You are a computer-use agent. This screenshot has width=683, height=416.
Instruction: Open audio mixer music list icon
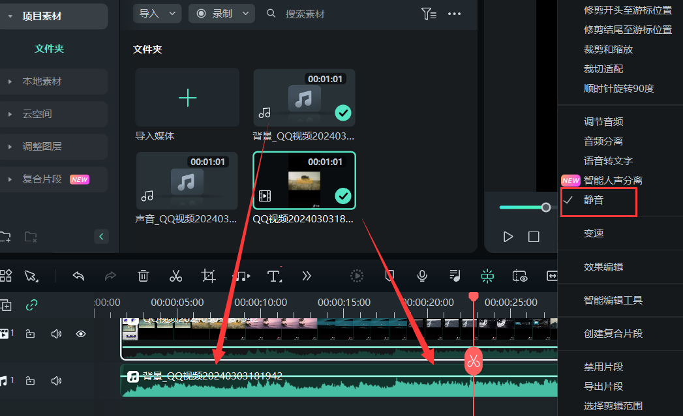click(x=455, y=276)
